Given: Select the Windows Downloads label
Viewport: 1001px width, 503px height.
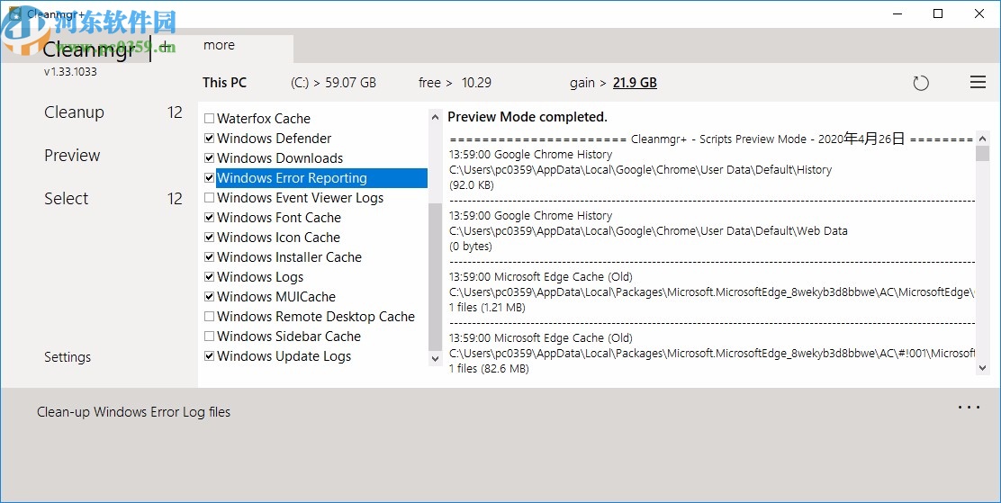Looking at the screenshot, I should pos(280,158).
